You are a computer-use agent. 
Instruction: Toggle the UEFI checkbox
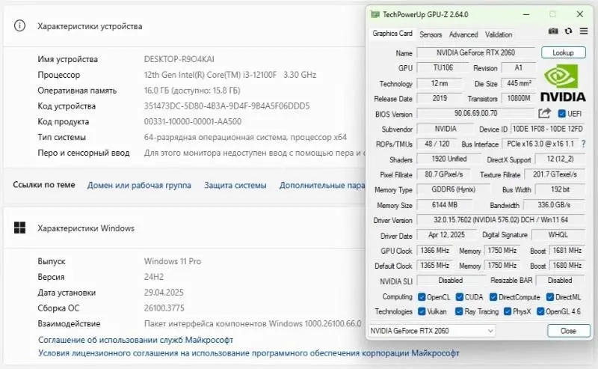tap(561, 114)
